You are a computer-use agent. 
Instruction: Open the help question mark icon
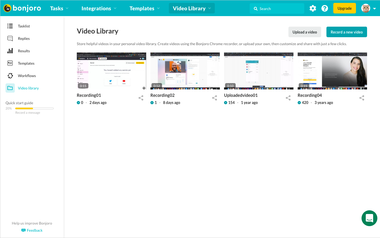tap(325, 8)
